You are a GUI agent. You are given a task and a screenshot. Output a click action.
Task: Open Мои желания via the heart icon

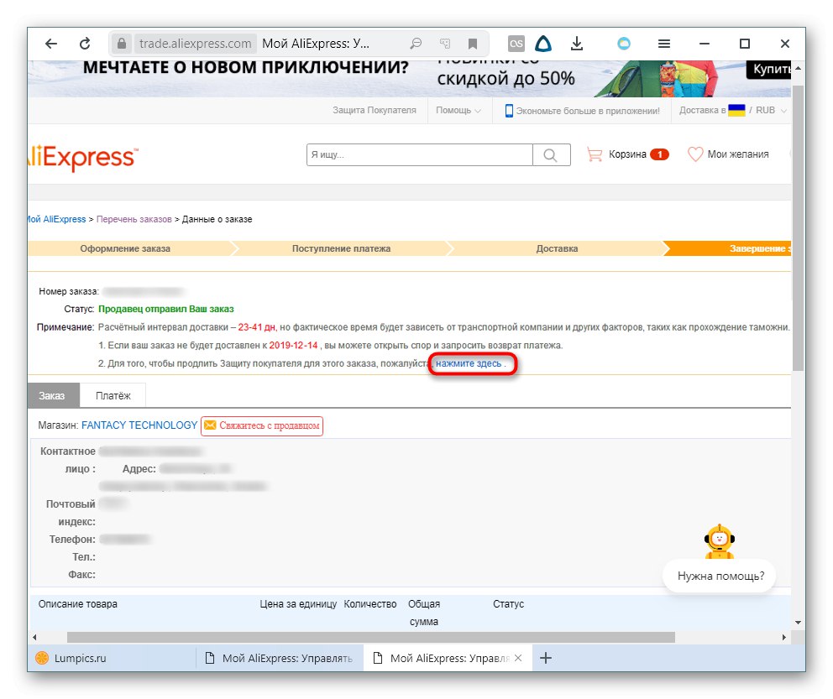694,154
